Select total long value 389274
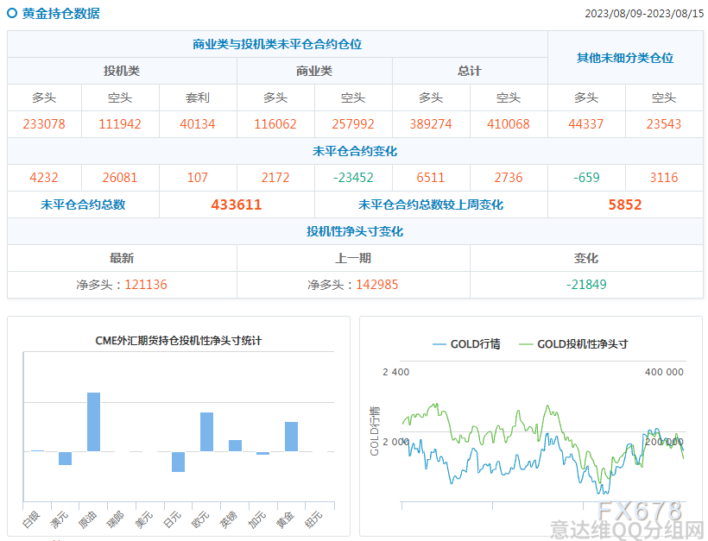 (x=430, y=124)
